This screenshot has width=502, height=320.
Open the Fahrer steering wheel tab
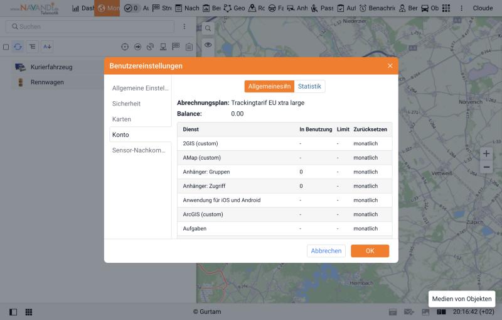(276, 8)
